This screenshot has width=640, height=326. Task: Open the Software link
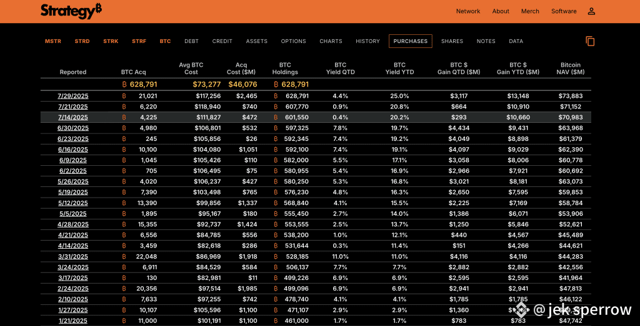564,11
